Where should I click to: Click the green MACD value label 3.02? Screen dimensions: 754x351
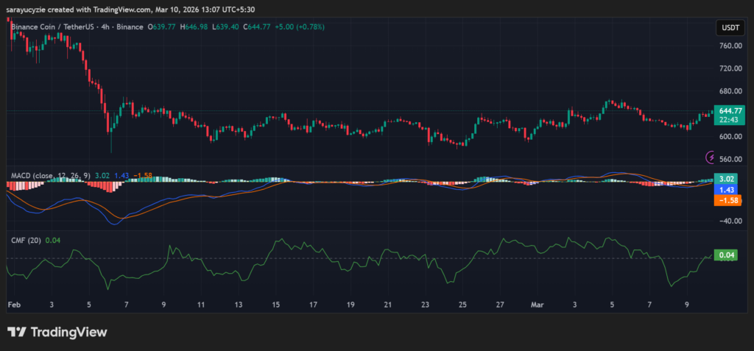tap(727, 179)
